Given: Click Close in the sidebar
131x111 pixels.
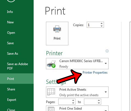Looking at the screenshot, I should point(11,110).
